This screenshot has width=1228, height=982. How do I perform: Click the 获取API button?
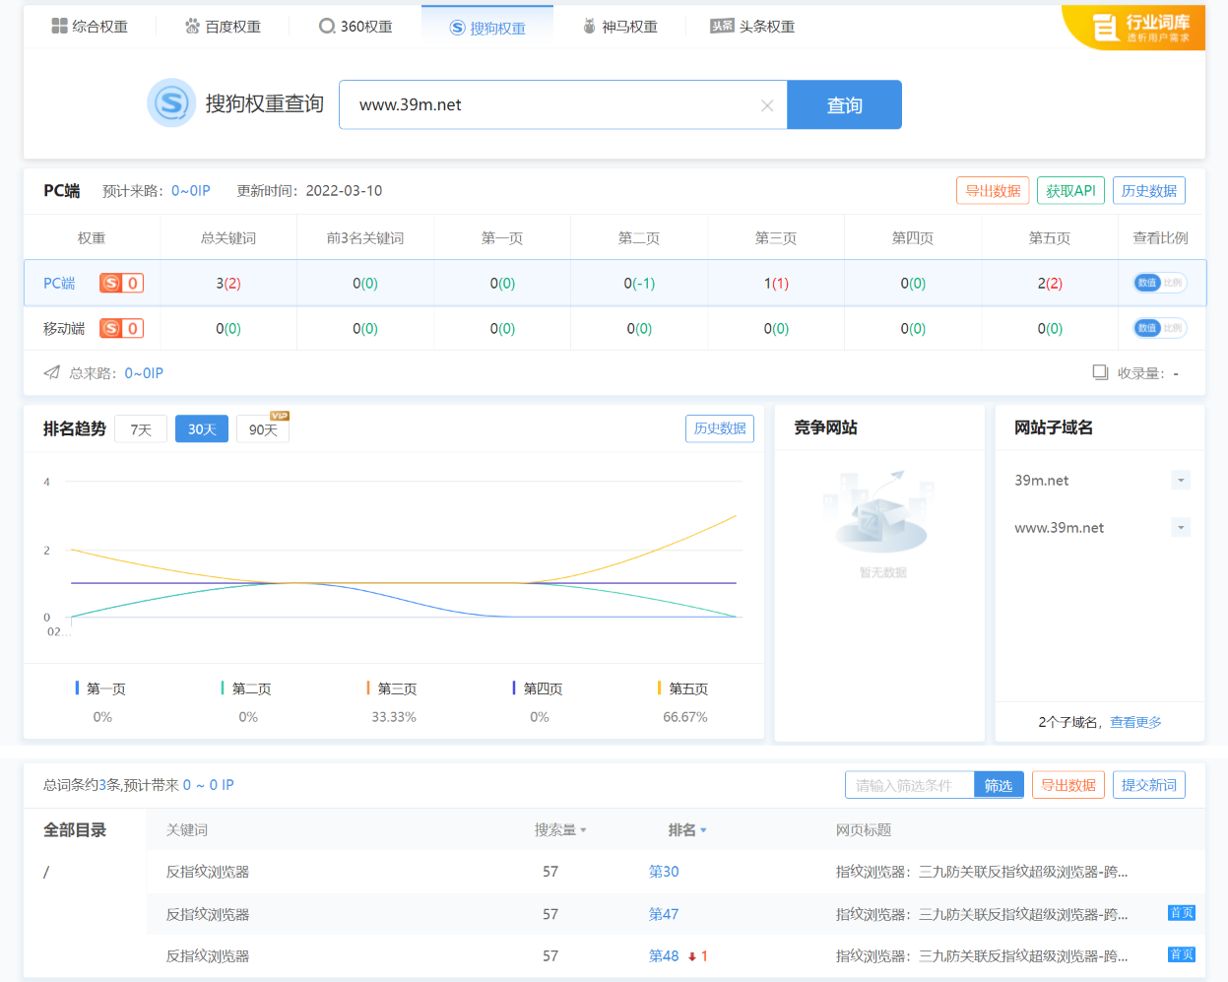click(x=1070, y=190)
